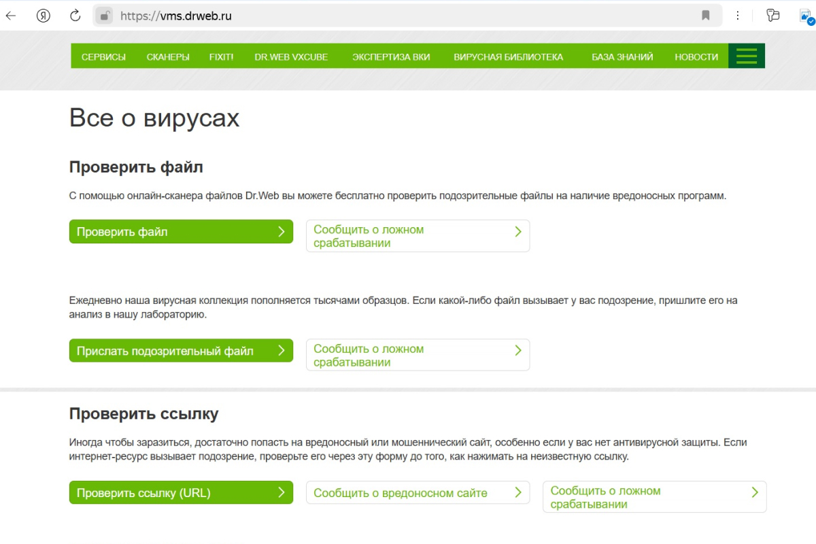Open the ВИРУСНАЯ БИБЛИОТЕКА menu item

pos(509,56)
